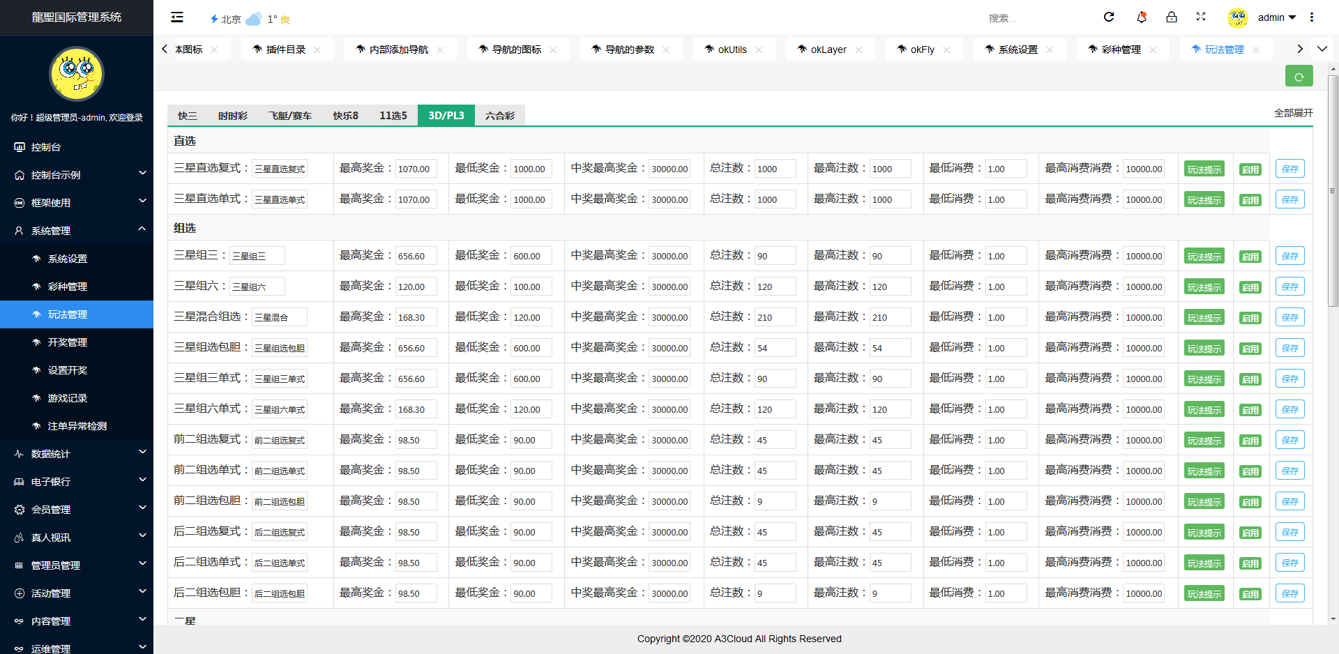
Task: Save the 后二组选复式 row
Action: pyautogui.click(x=1290, y=532)
